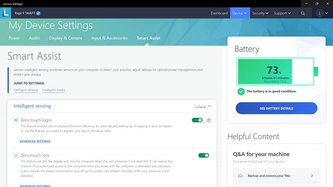Open the search magnifier icon
Screen dimensions: 333x187
pyautogui.click(x=303, y=13)
